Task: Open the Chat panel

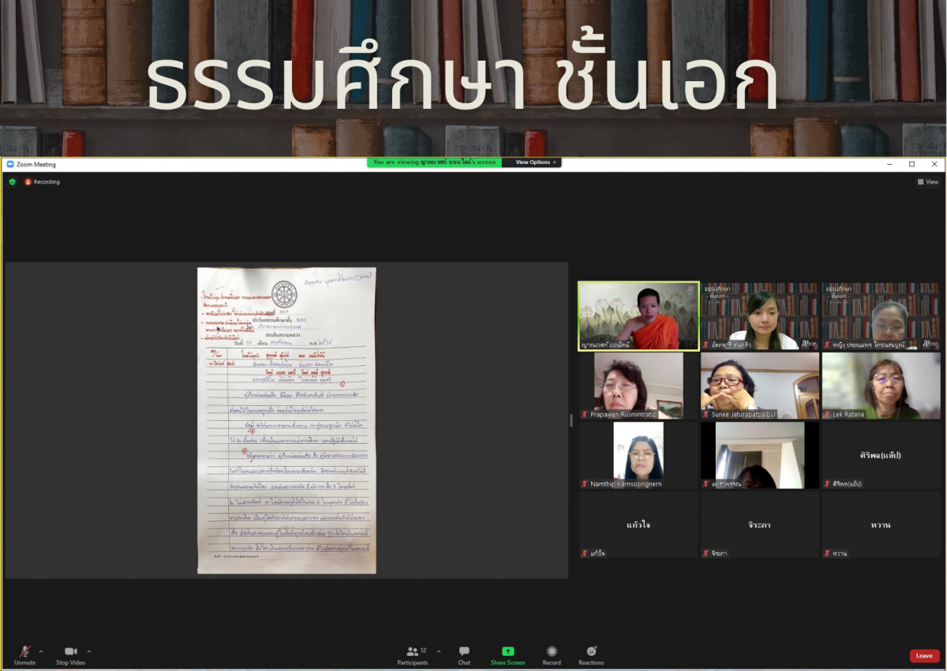Action: pos(464,651)
